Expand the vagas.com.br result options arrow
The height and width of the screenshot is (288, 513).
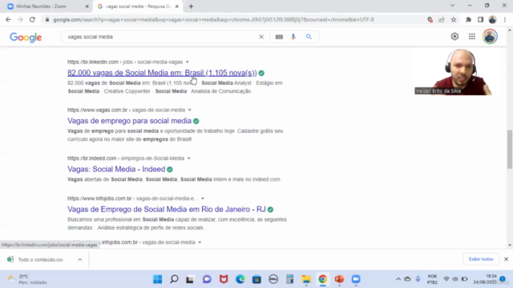(190, 110)
